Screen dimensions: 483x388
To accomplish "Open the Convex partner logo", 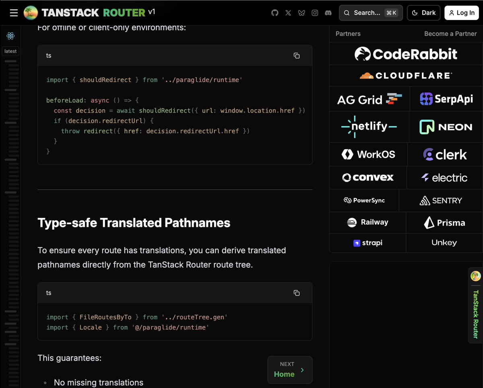I will 368,177.
